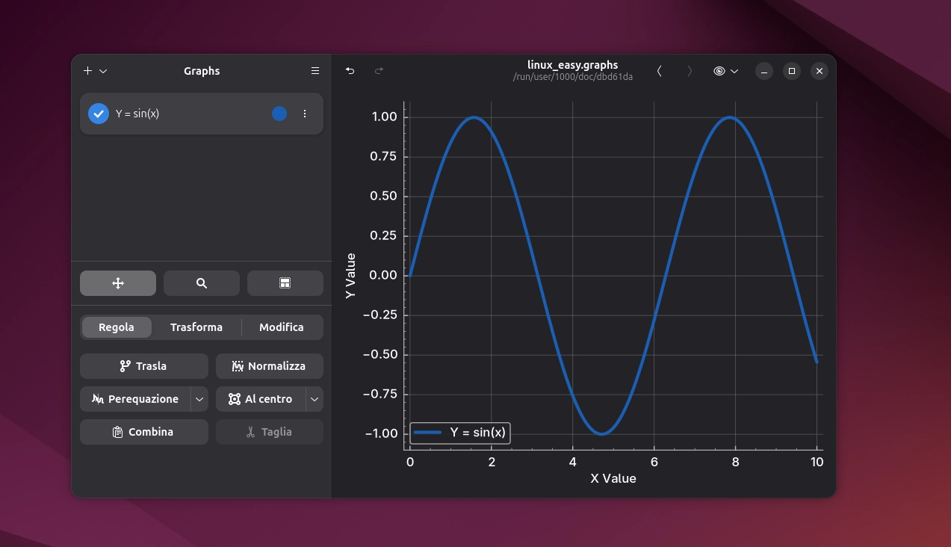Click the Combina button
Screen dimensions: 951x547
click(x=143, y=431)
